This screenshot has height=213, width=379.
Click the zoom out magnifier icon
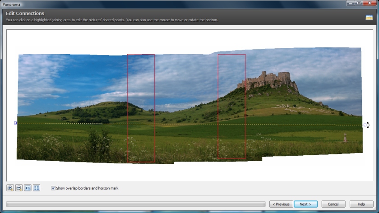click(x=19, y=188)
